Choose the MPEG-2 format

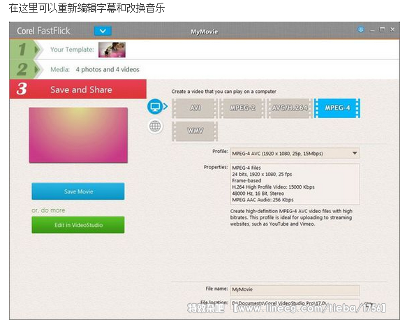click(x=242, y=108)
